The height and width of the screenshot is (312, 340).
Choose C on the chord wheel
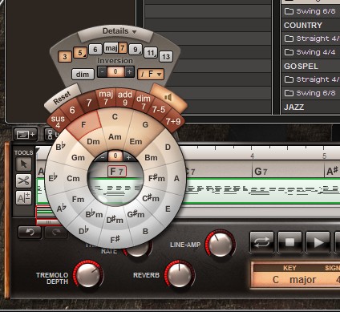click(115, 116)
